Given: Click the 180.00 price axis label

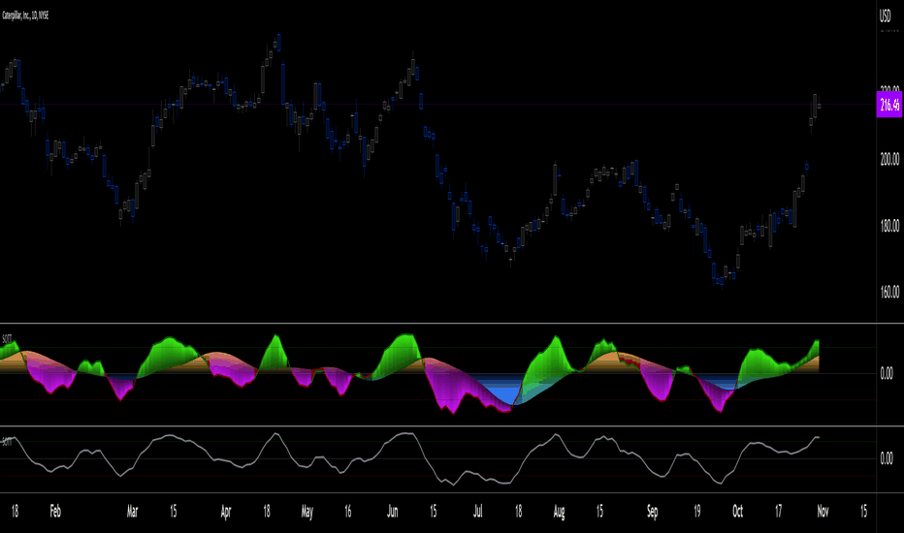Looking at the screenshot, I should click(x=889, y=225).
